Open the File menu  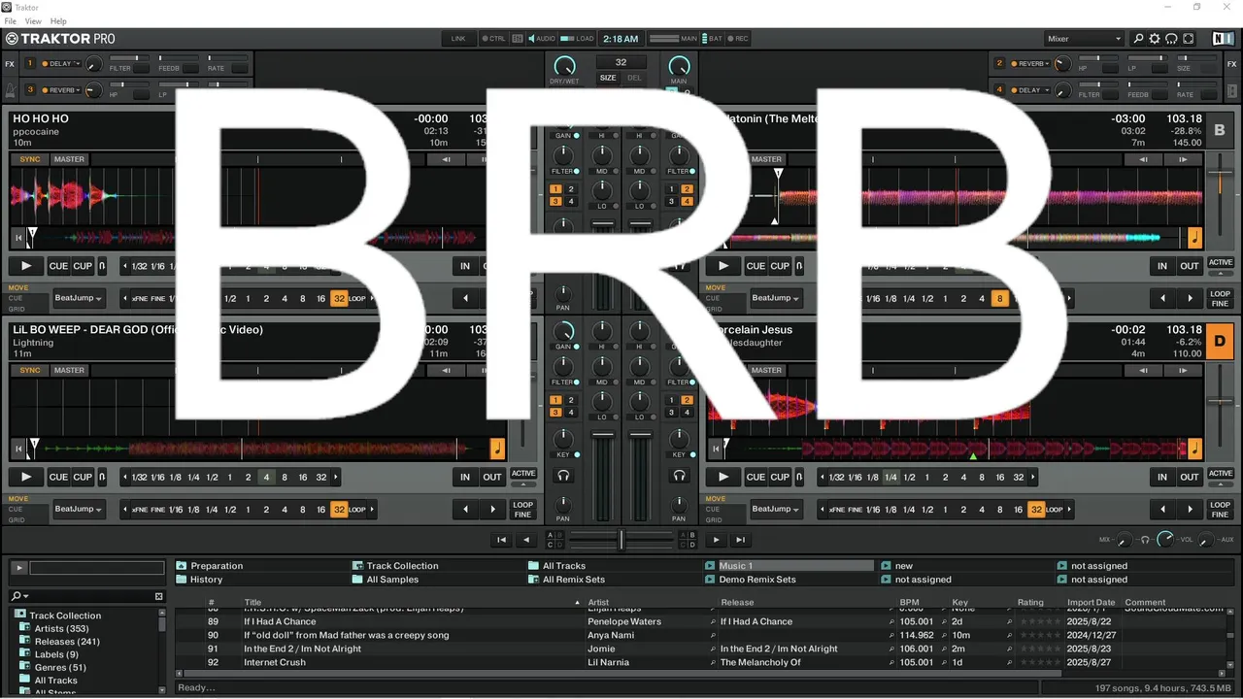click(10, 21)
